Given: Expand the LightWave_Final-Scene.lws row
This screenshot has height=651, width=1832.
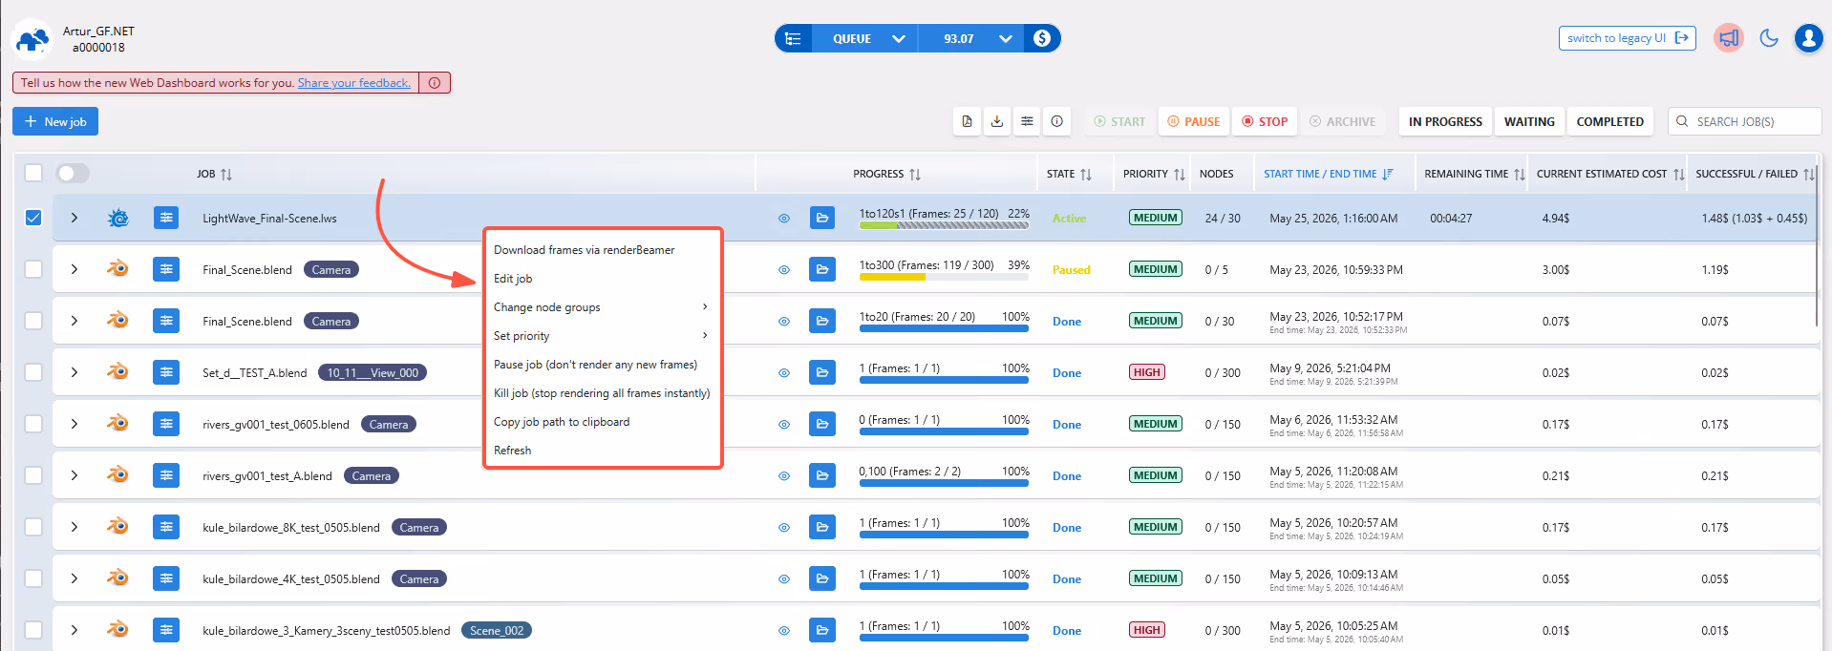Looking at the screenshot, I should point(74,218).
